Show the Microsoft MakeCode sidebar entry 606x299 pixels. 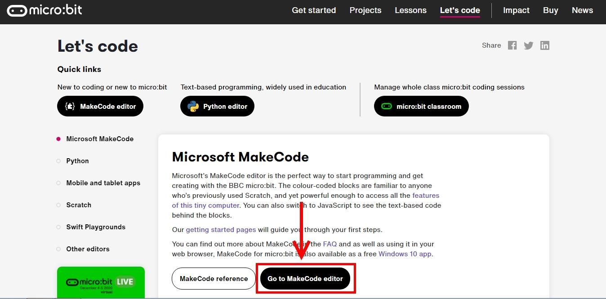click(x=100, y=138)
